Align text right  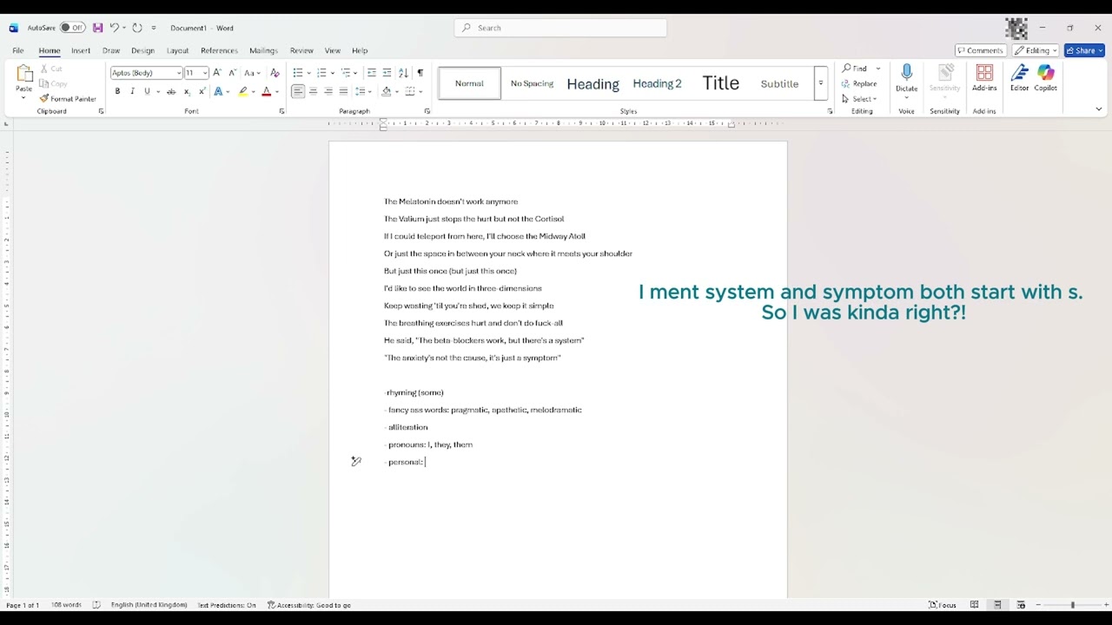[x=328, y=91]
